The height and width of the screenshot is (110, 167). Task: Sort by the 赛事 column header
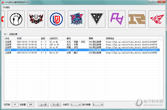pos(97,39)
